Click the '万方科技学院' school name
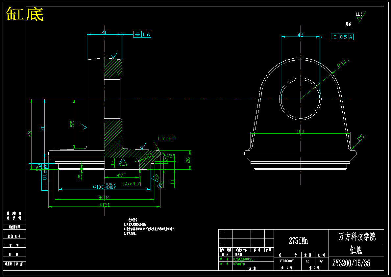 [x=357, y=236]
